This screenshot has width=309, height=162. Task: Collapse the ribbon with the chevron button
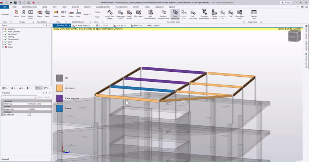click(298, 7)
